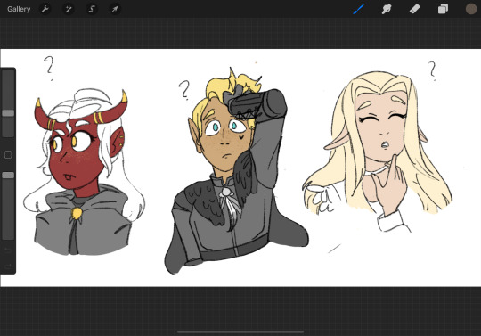481x336 pixels.
Task: Open the Gallery view
Action: pyautogui.click(x=19, y=9)
